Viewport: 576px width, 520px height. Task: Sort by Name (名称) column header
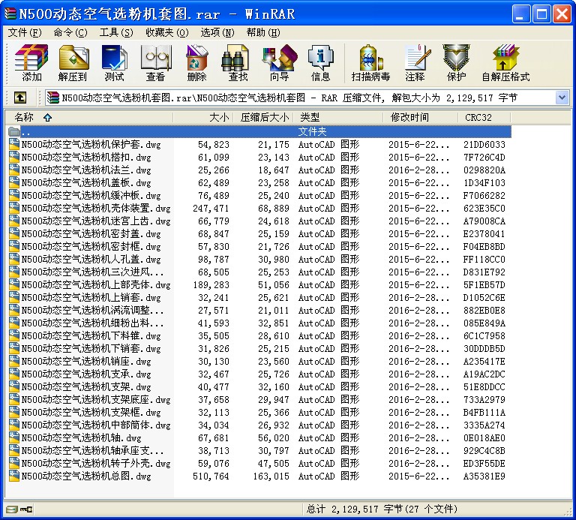[x=88, y=117]
